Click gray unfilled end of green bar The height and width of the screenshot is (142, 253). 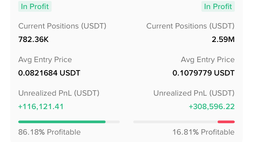[x=113, y=122]
